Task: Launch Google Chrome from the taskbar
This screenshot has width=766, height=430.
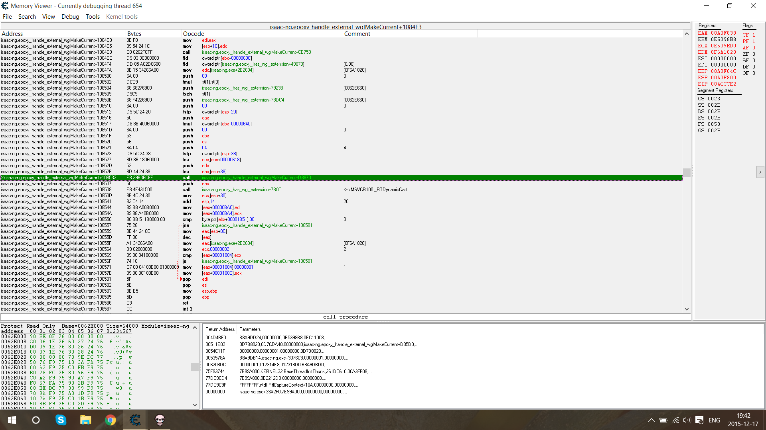Action: (x=111, y=420)
